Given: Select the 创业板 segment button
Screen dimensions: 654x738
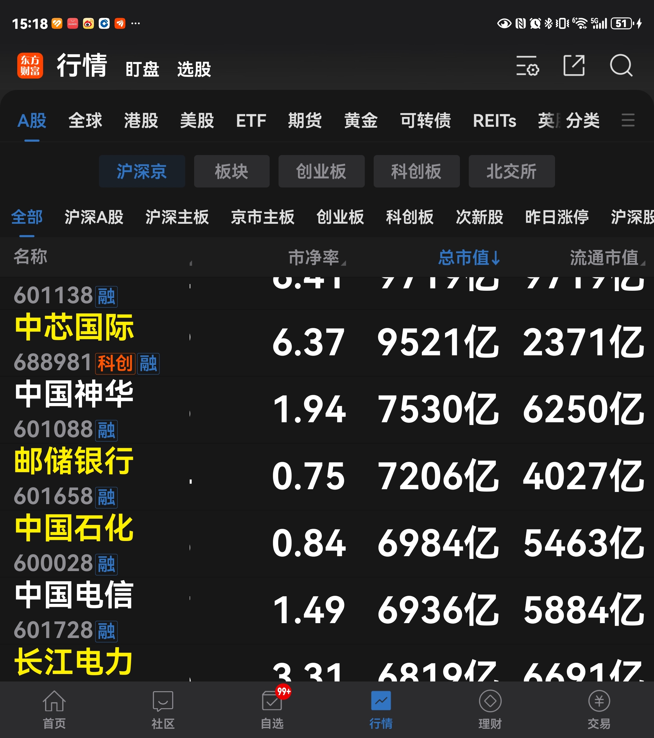Looking at the screenshot, I should pyautogui.click(x=321, y=171).
